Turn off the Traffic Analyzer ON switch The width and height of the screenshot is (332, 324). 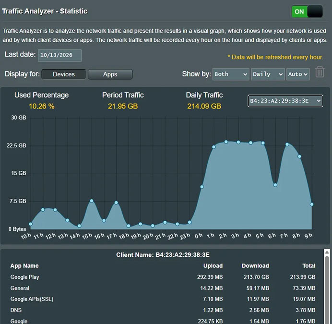tap(307, 12)
